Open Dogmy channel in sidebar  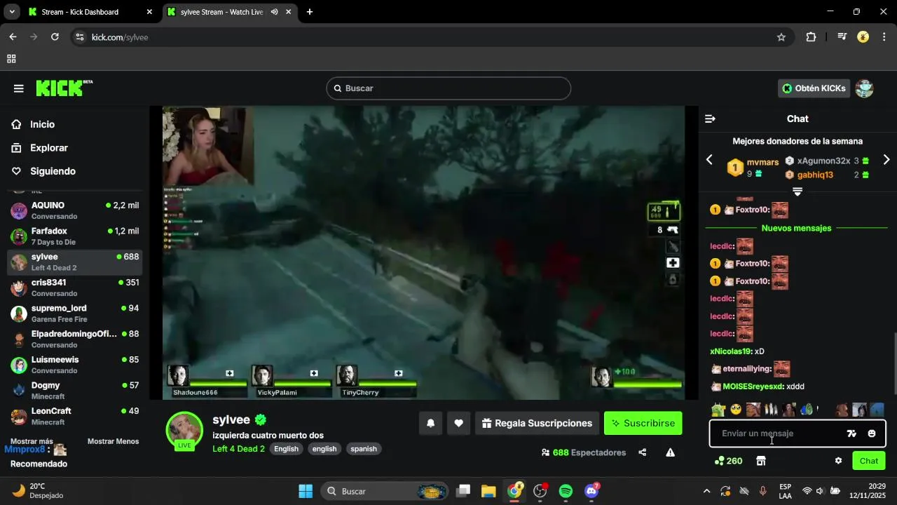click(74, 391)
